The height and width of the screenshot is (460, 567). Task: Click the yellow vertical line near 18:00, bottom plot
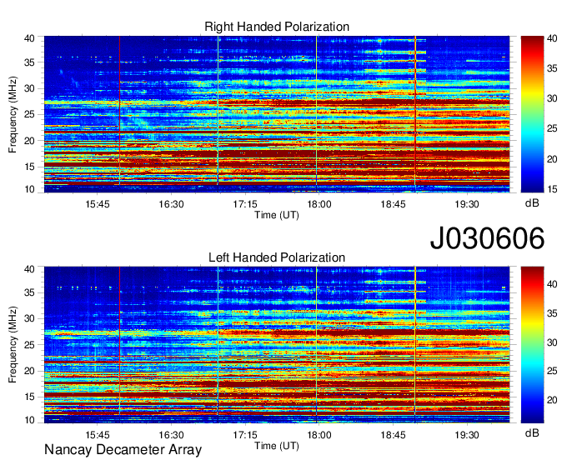316,344
